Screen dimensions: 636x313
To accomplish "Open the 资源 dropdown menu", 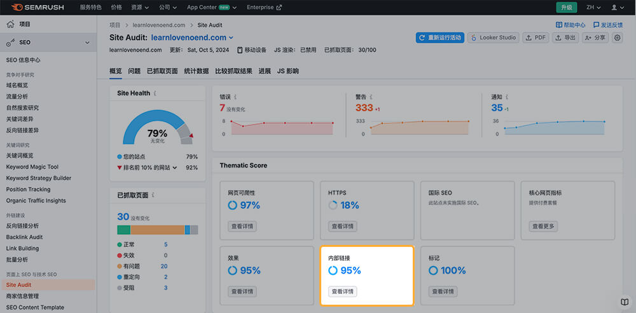I will [x=140, y=7].
